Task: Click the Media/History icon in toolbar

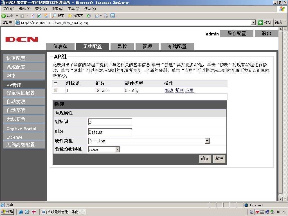Action: [89, 16]
